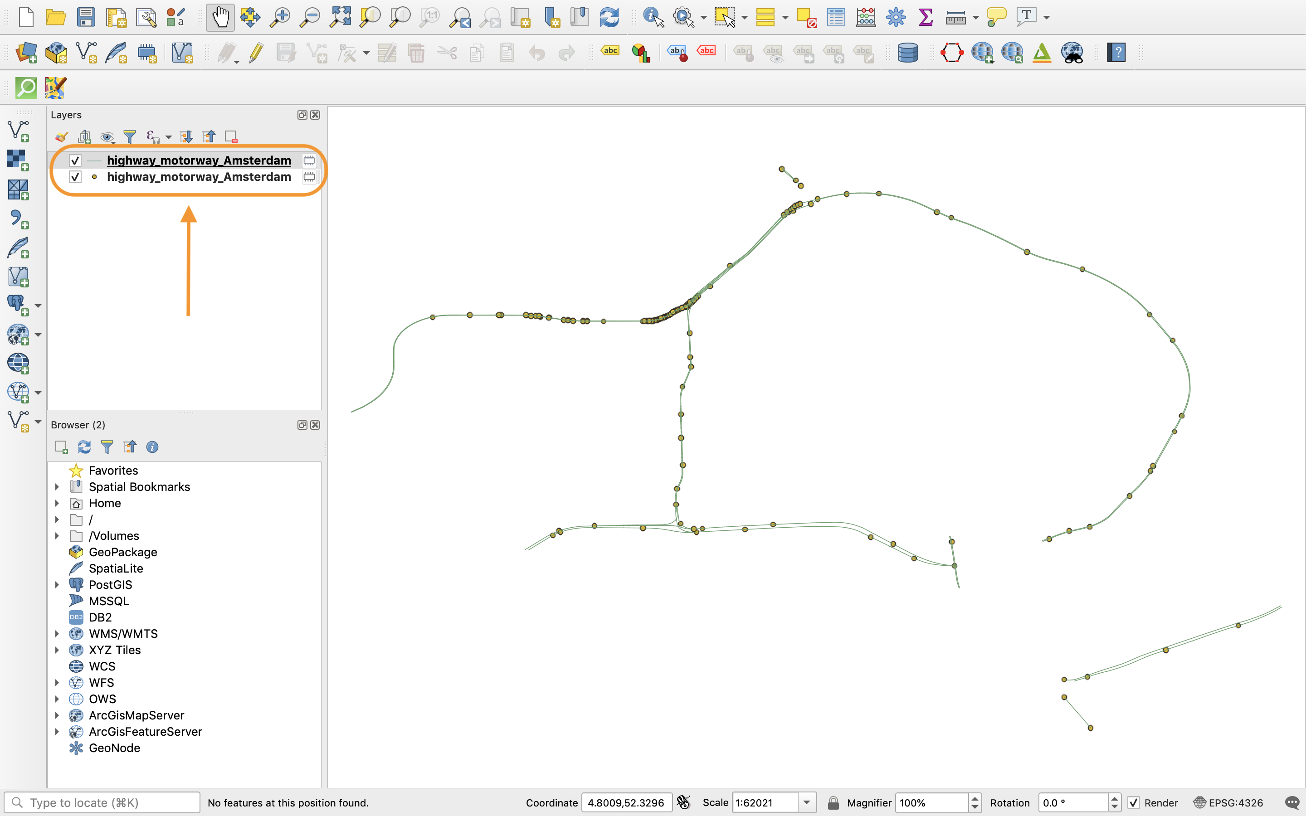
Task: Expand the WMS/WMTS browser entry
Action: [x=57, y=634]
